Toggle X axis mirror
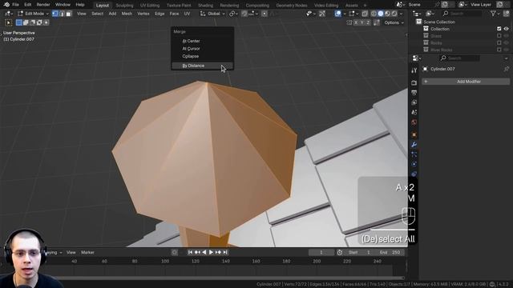The image size is (513, 288). pos(356,22)
